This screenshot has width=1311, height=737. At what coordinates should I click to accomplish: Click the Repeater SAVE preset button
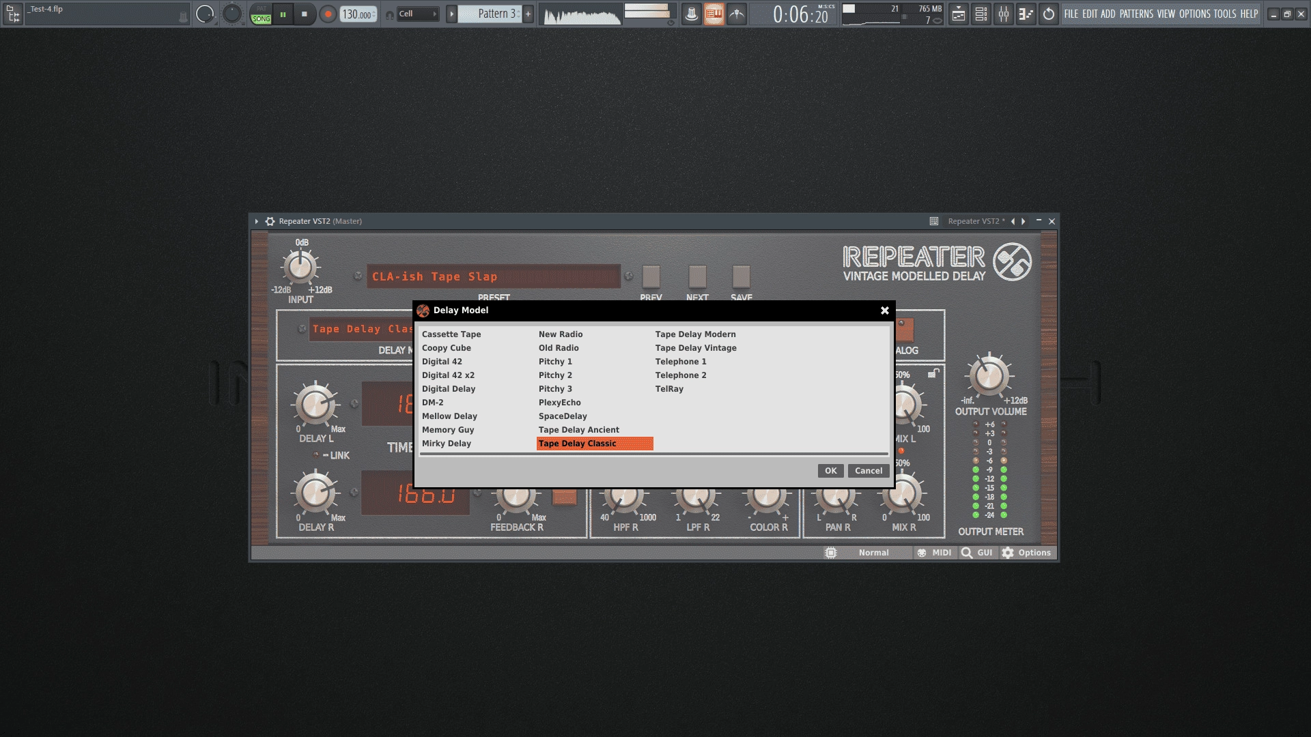coord(741,276)
